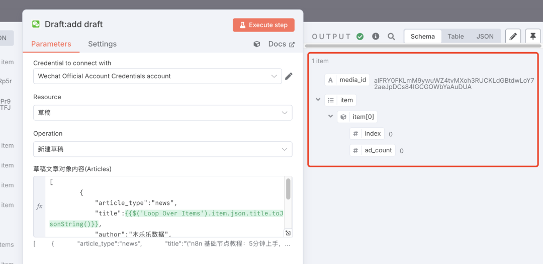
Task: Click the '1 item' output count
Action: point(320,61)
